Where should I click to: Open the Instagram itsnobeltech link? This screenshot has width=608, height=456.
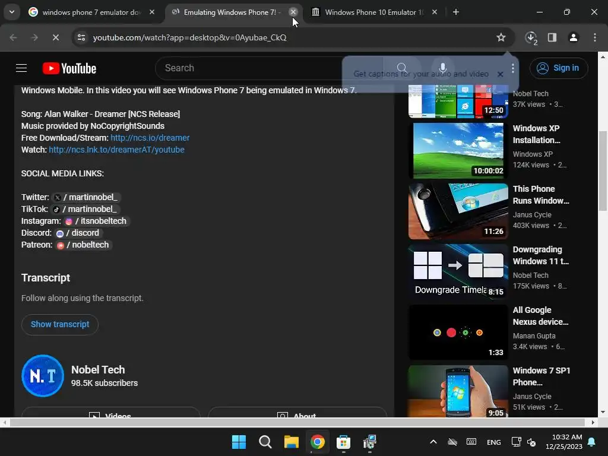[97, 221]
